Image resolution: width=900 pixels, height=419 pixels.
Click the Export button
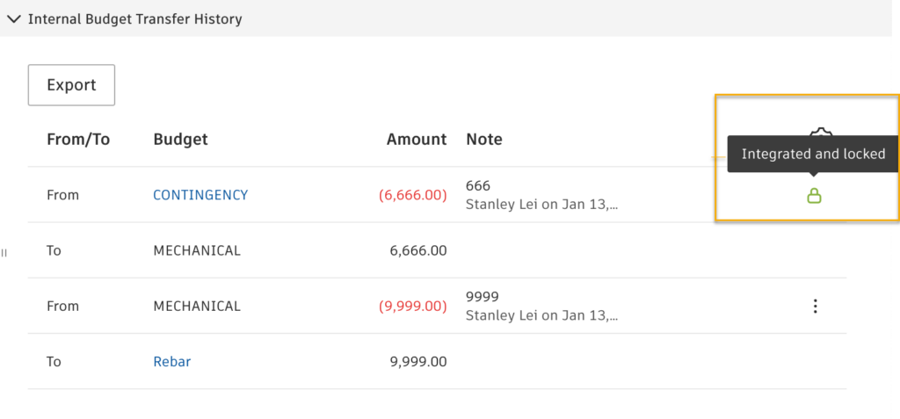[x=71, y=85]
